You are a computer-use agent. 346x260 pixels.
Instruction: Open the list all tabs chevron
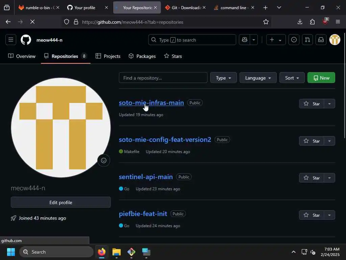[279, 8]
